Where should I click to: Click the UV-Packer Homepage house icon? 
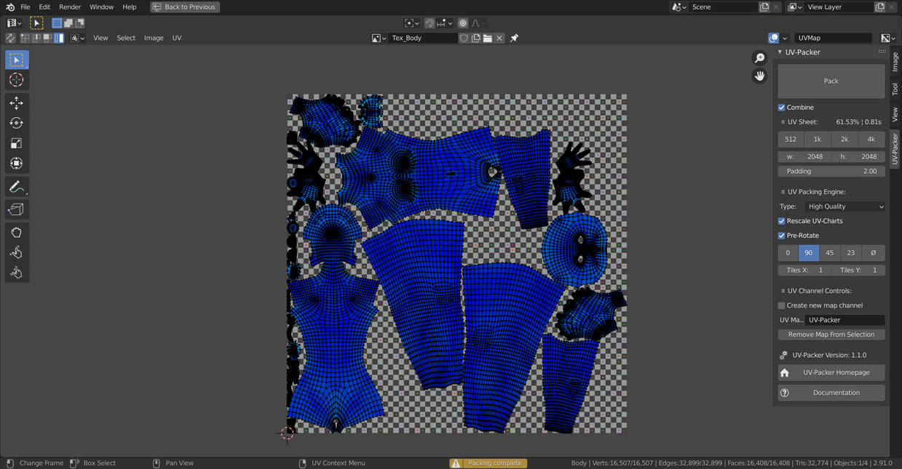(784, 372)
